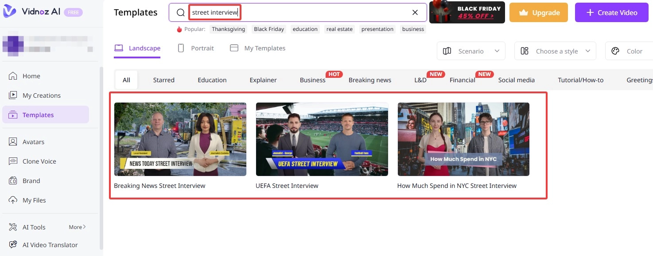
Task: Expand AI Tools with More link
Action: tap(77, 227)
